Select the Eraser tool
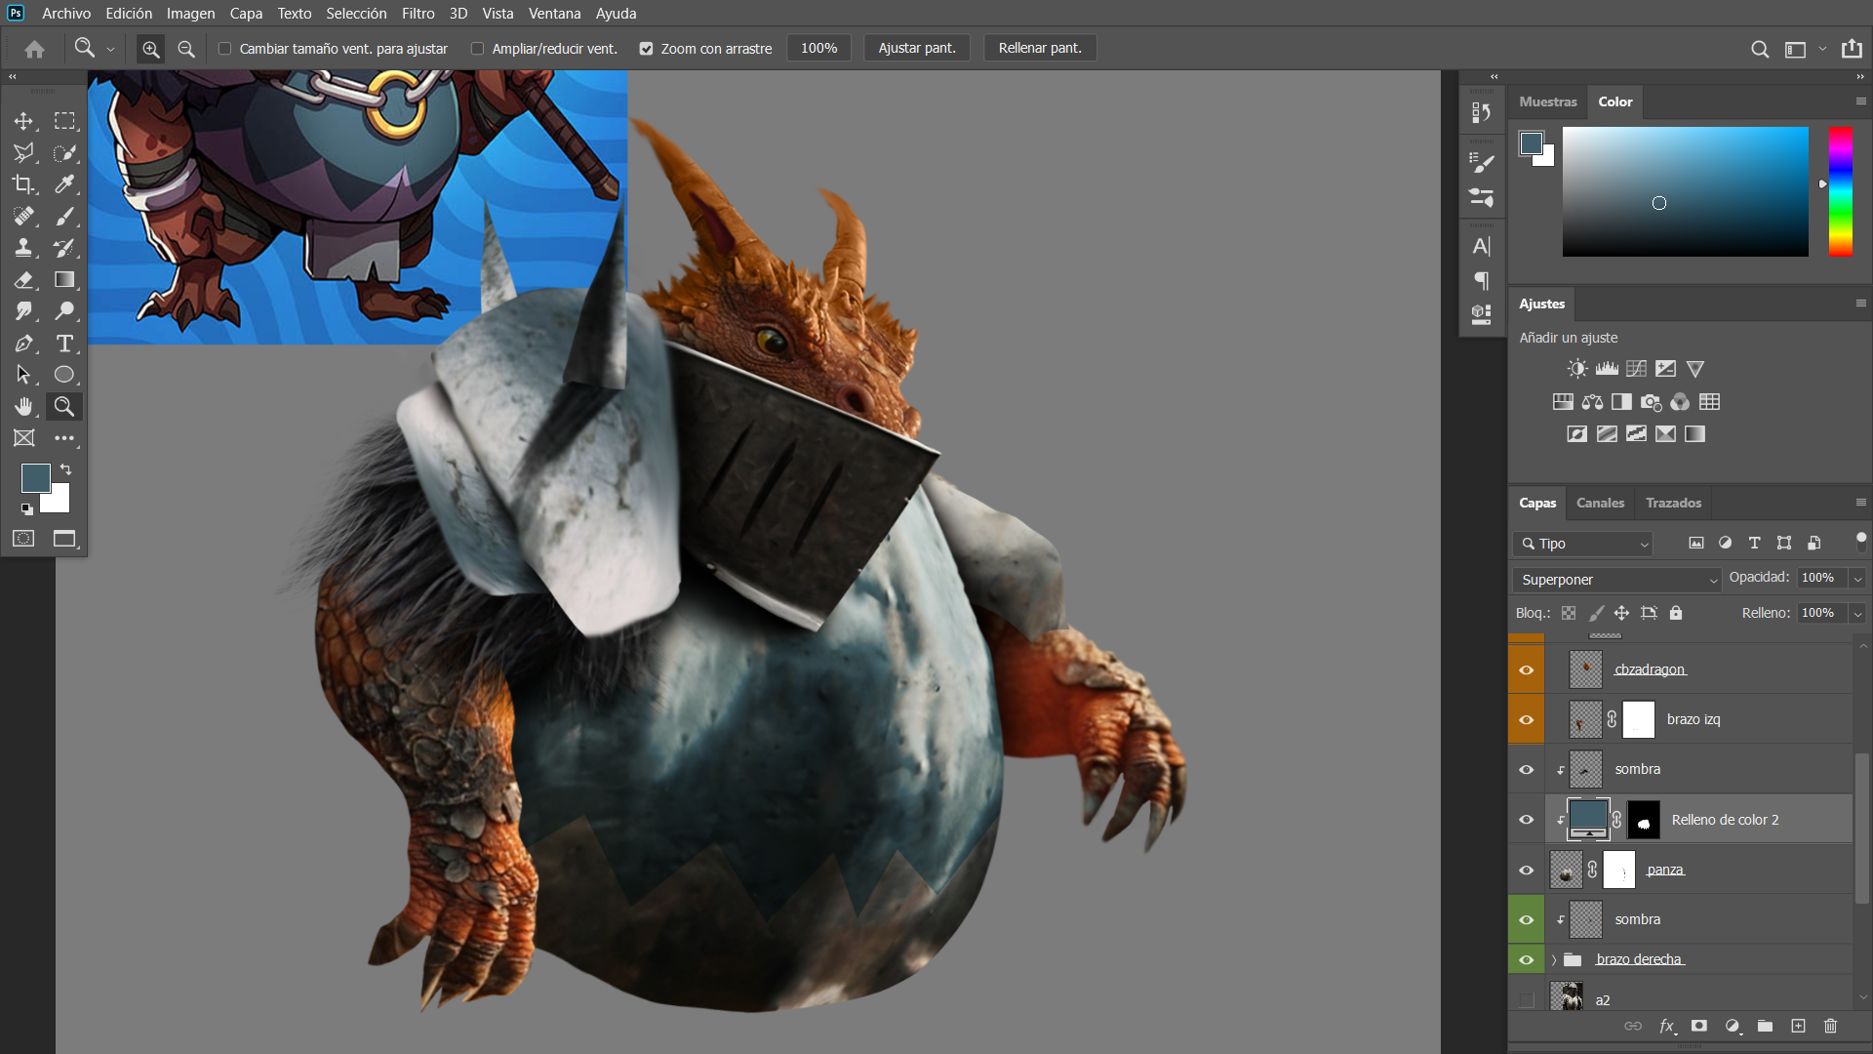 [23, 280]
